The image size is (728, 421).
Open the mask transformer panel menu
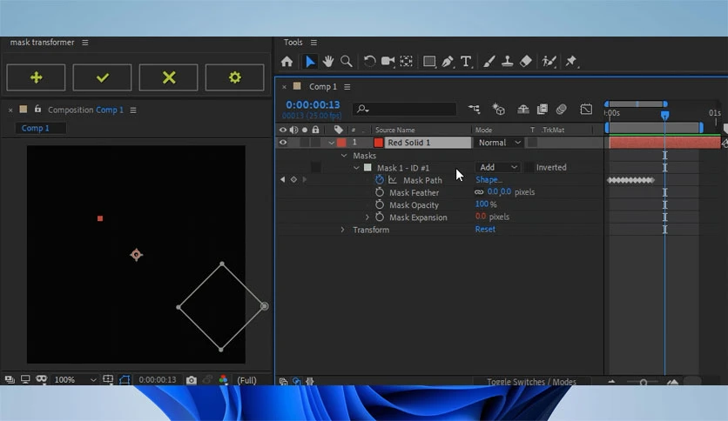pos(85,43)
